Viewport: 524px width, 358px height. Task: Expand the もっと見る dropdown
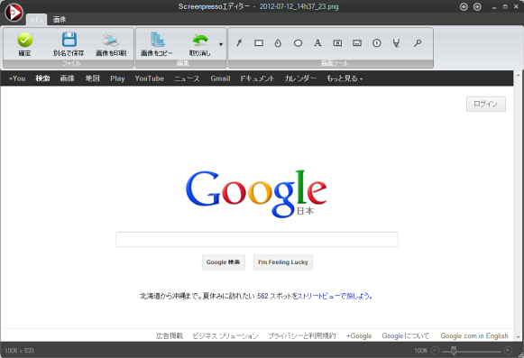[345, 78]
